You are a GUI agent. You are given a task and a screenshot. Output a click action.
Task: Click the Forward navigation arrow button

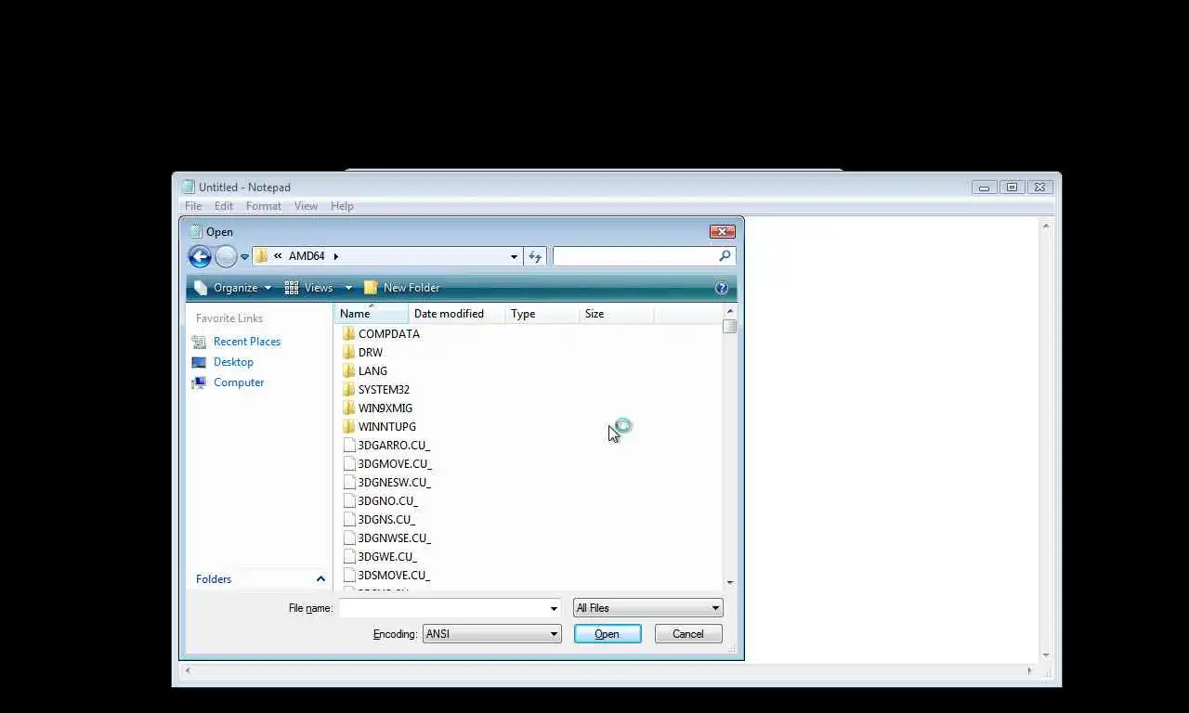coord(226,256)
